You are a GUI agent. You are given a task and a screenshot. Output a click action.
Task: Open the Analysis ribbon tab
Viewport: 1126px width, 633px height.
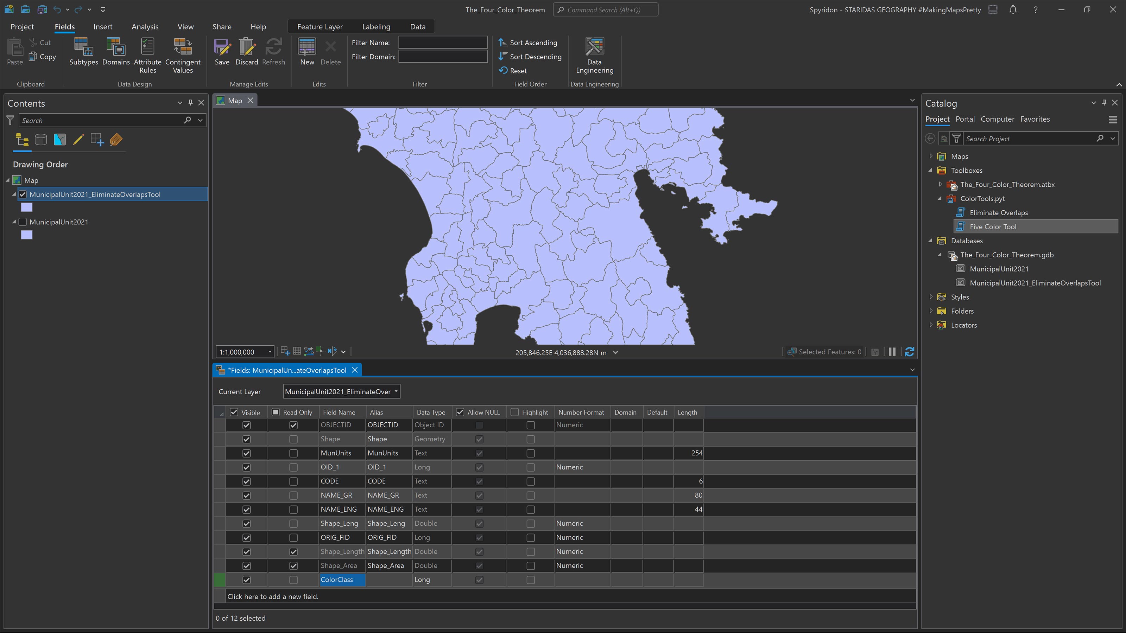(x=145, y=27)
